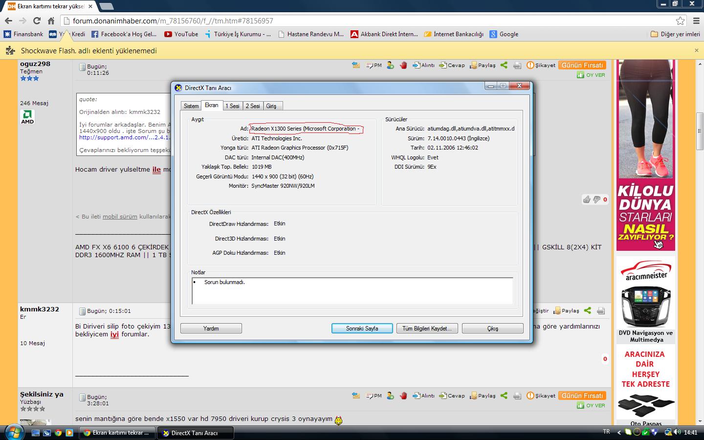The height and width of the screenshot is (440, 704).
Task: Open YouTube bookmark
Action: click(x=181, y=34)
